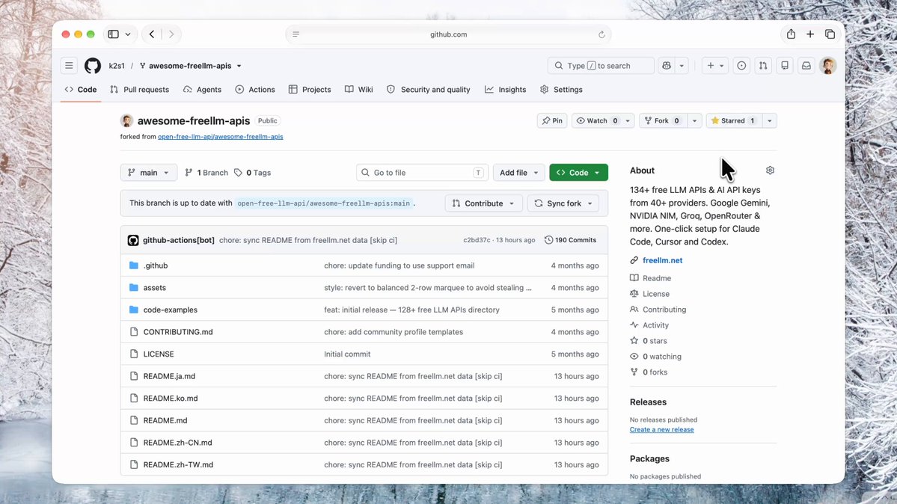
Task: Open the Starred lists dropdown arrow
Action: [769, 120]
